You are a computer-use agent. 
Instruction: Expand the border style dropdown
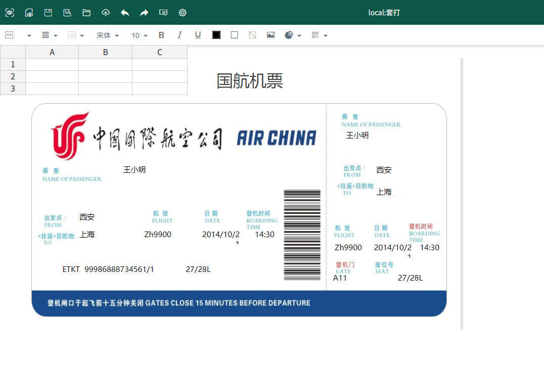(80, 35)
